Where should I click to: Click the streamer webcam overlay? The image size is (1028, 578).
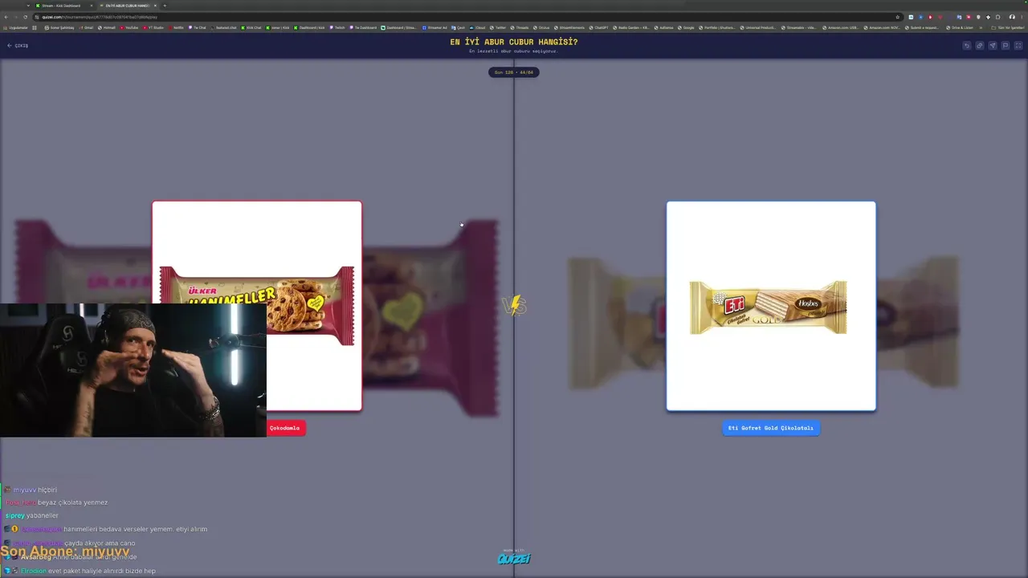(x=133, y=370)
